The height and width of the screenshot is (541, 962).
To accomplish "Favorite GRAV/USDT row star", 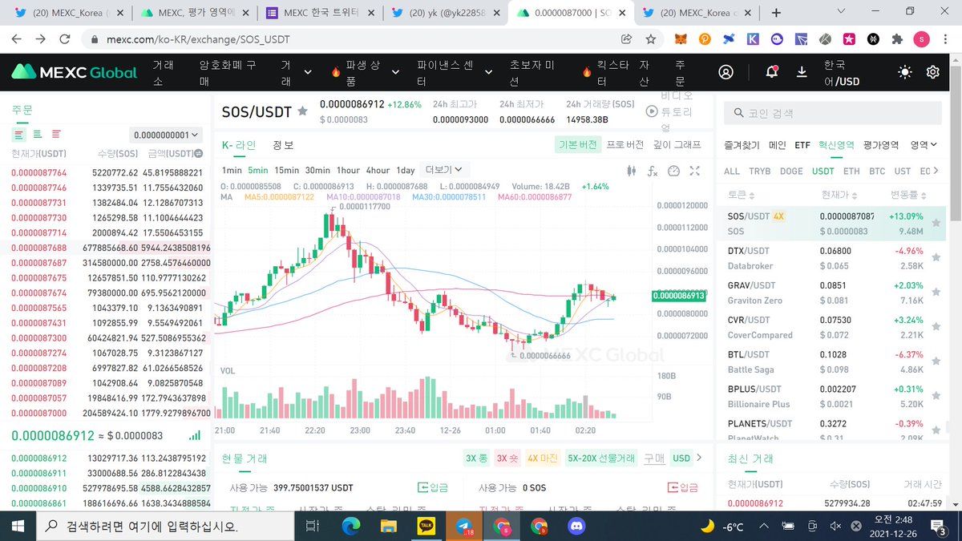I will [936, 292].
